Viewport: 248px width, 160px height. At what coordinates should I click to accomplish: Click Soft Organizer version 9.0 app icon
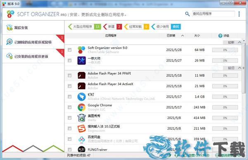(81, 50)
